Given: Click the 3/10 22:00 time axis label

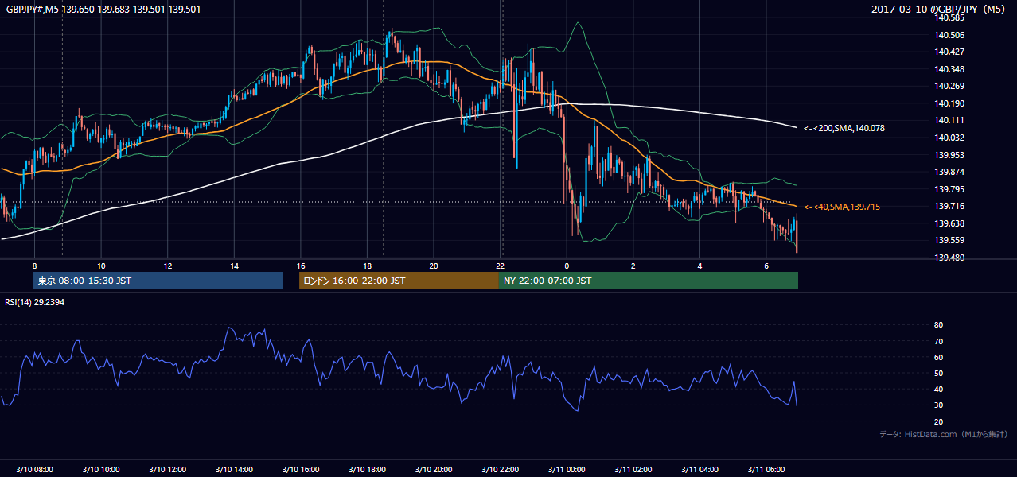Looking at the screenshot, I should point(500,470).
